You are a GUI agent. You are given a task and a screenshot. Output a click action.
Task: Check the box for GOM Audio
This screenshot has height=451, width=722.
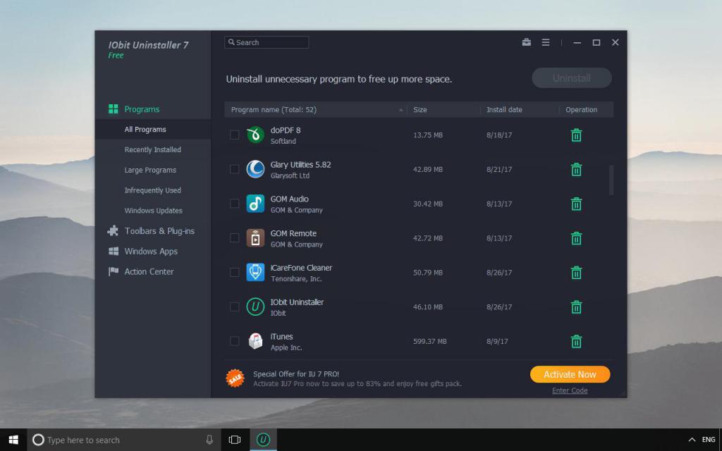pos(234,204)
